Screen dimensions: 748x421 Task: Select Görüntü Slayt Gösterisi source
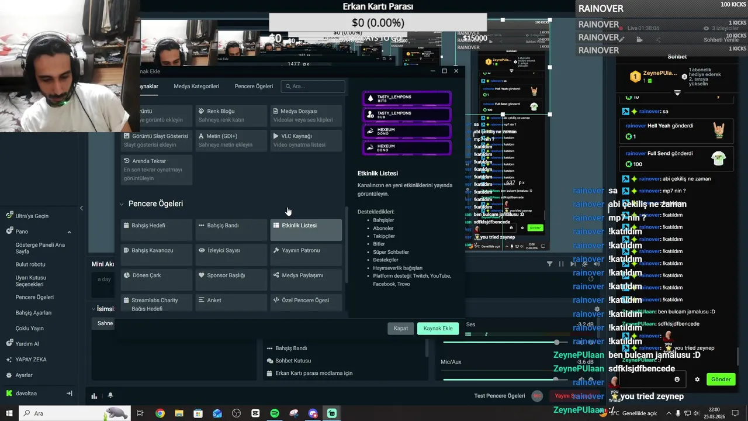point(156,140)
